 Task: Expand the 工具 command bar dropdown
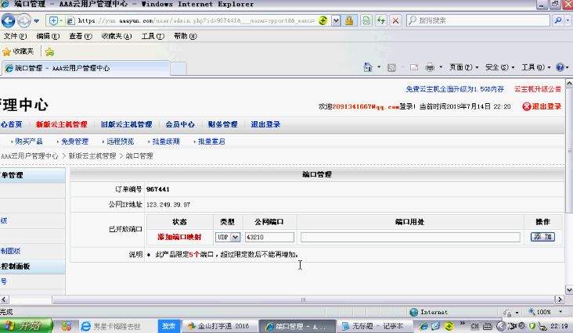click(x=535, y=67)
